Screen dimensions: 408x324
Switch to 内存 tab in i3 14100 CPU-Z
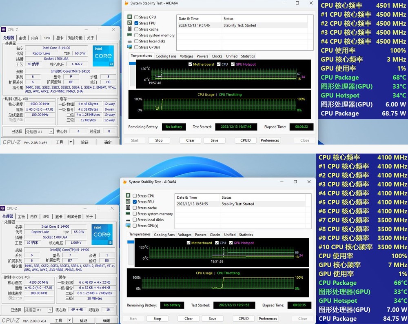[35, 38]
